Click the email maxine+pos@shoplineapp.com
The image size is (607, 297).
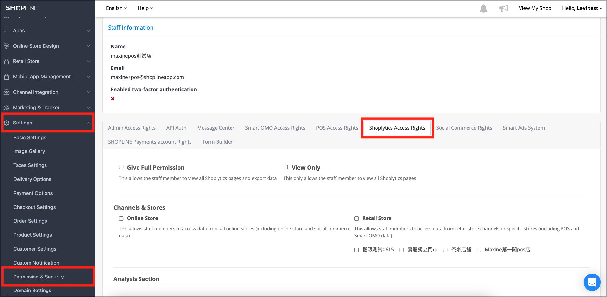(147, 77)
